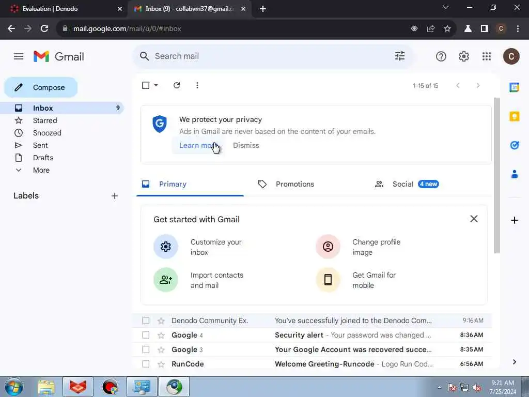This screenshot has height=397, width=529.
Task: Open the Starred folder
Action: [x=45, y=120]
